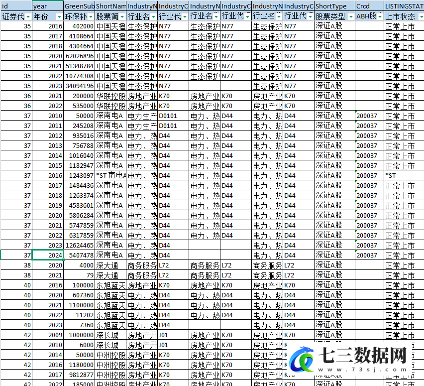424x386 pixels.
Task: Select the cell with value 6317859
Action: 79,235
